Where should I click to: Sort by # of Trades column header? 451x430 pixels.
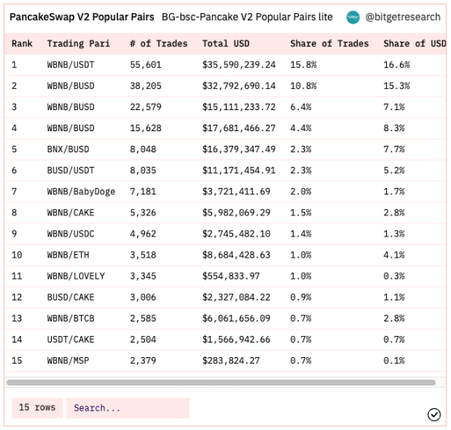pyautogui.click(x=159, y=44)
